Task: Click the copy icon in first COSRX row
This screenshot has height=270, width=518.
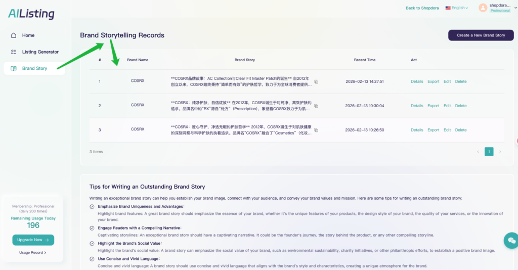Action: [x=316, y=82]
